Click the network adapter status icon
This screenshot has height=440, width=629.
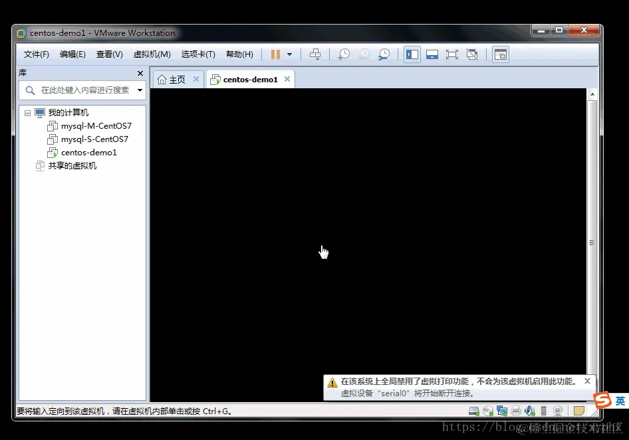[502, 411]
